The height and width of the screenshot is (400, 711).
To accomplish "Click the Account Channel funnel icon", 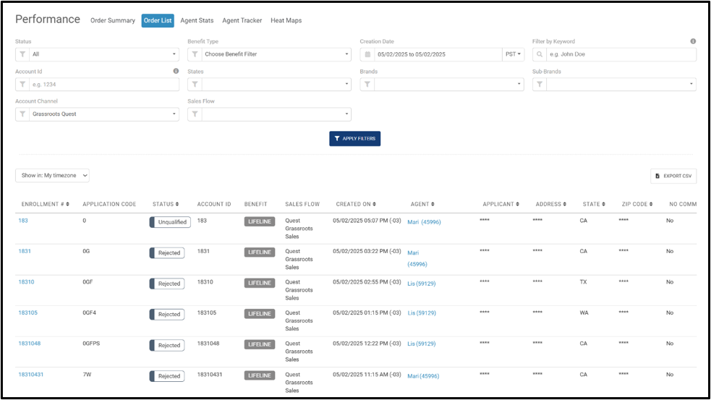I will coord(22,114).
